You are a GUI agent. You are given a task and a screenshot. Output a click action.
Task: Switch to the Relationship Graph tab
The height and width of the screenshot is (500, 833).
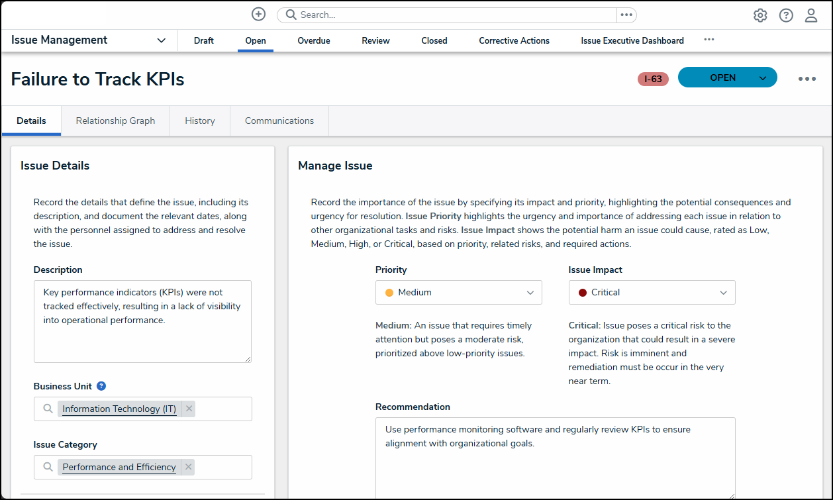[x=115, y=121]
